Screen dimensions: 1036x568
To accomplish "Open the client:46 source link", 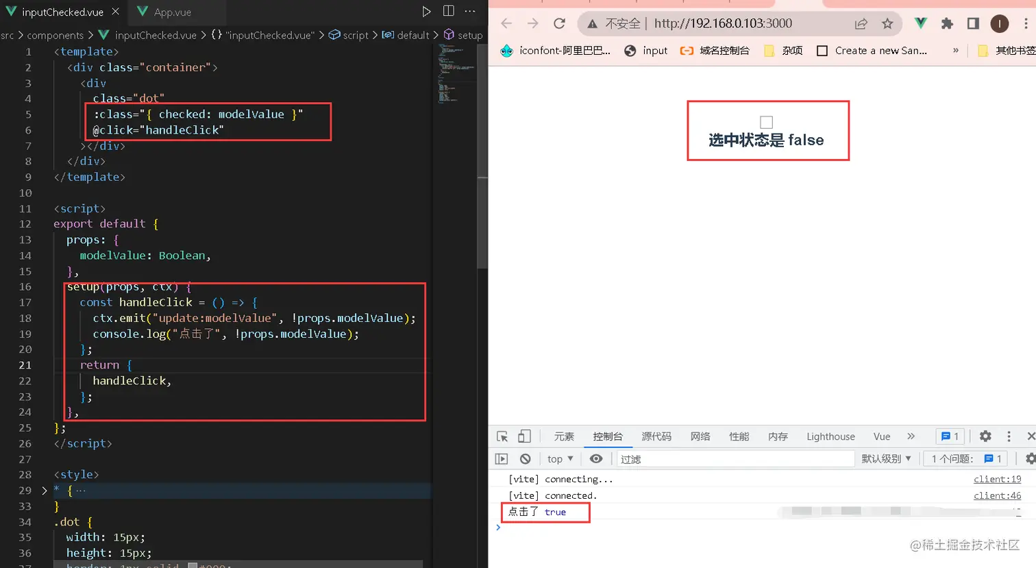I will click(997, 496).
